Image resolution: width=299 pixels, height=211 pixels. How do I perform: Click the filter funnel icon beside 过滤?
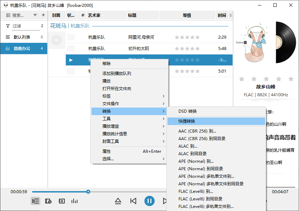pyautogui.click(x=8, y=26)
